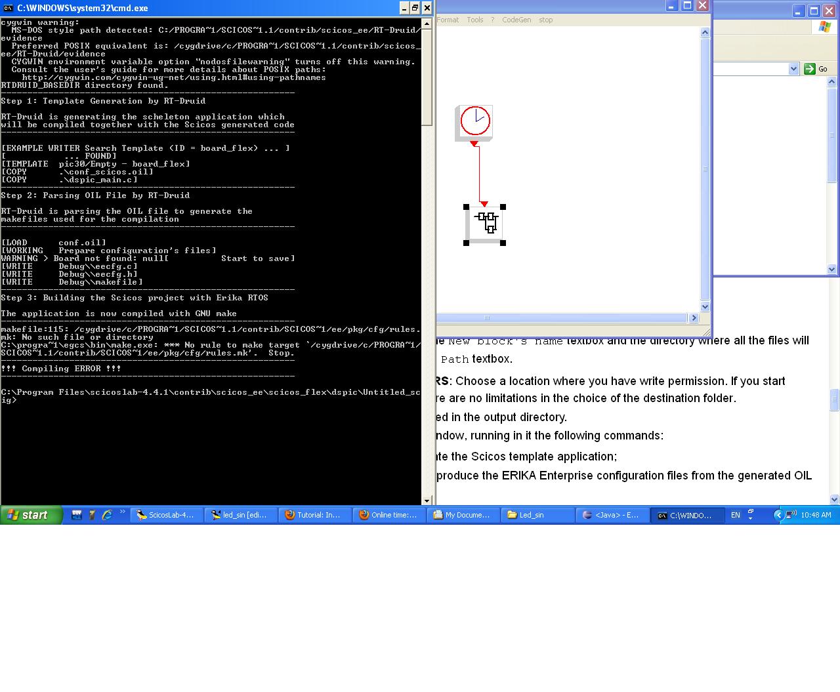This screenshot has width=840, height=692.
Task: Launch Internet Explorer from quick launch
Action: (x=107, y=515)
